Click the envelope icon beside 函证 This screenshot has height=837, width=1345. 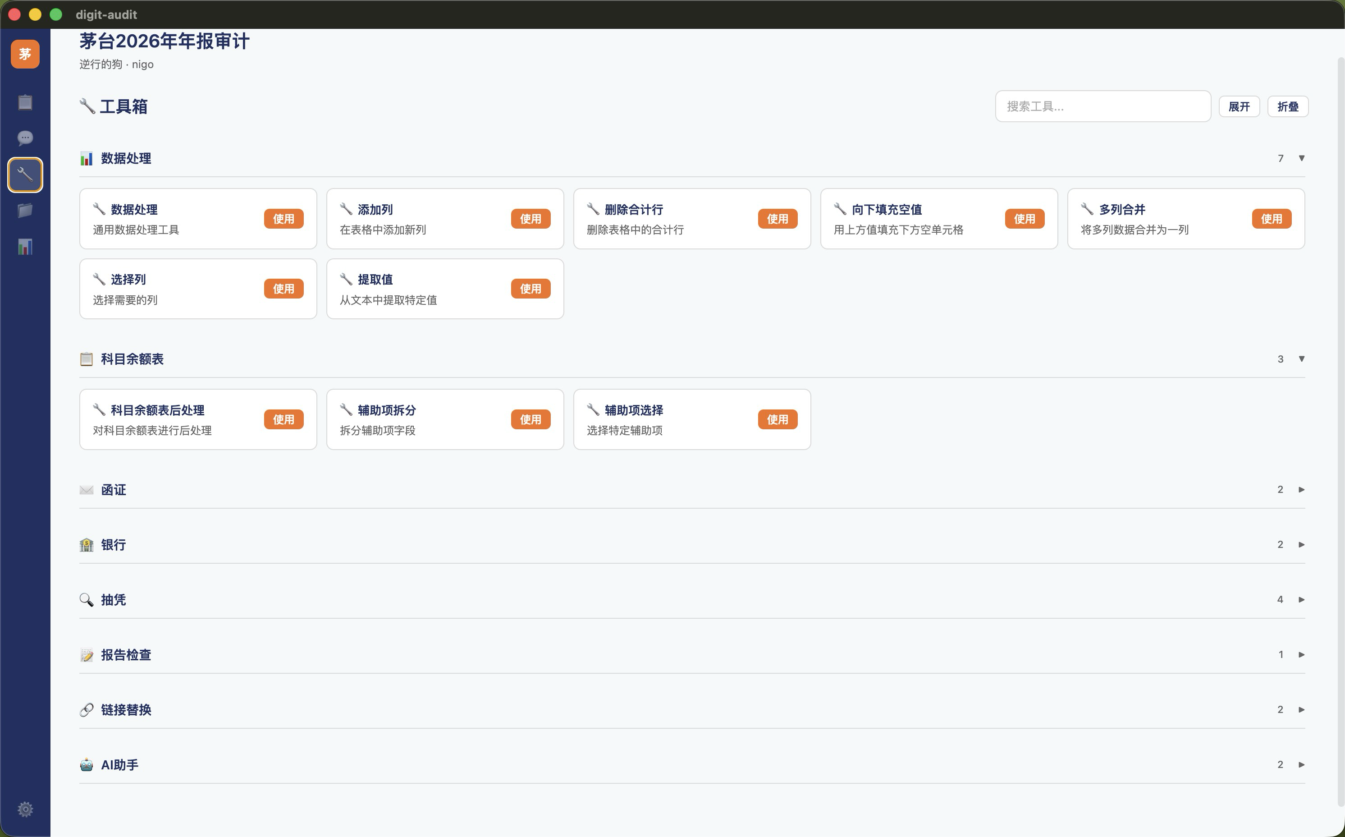(86, 489)
